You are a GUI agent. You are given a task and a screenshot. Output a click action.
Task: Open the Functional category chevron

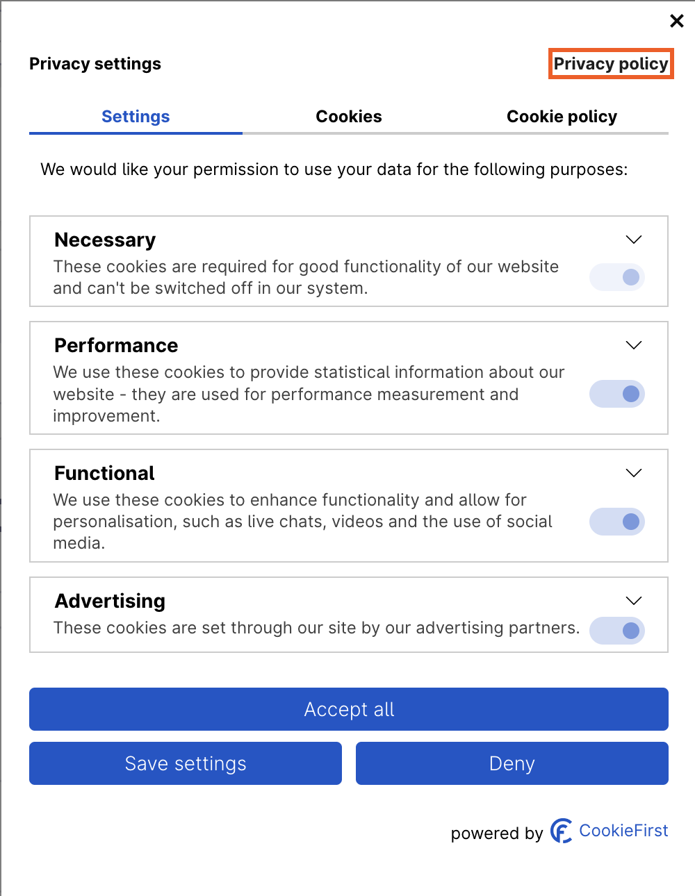[x=633, y=472]
